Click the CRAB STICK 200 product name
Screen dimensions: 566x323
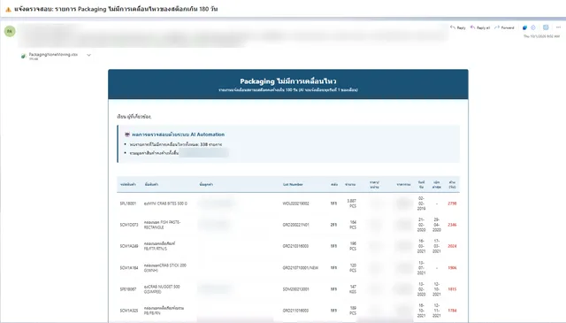point(165,268)
